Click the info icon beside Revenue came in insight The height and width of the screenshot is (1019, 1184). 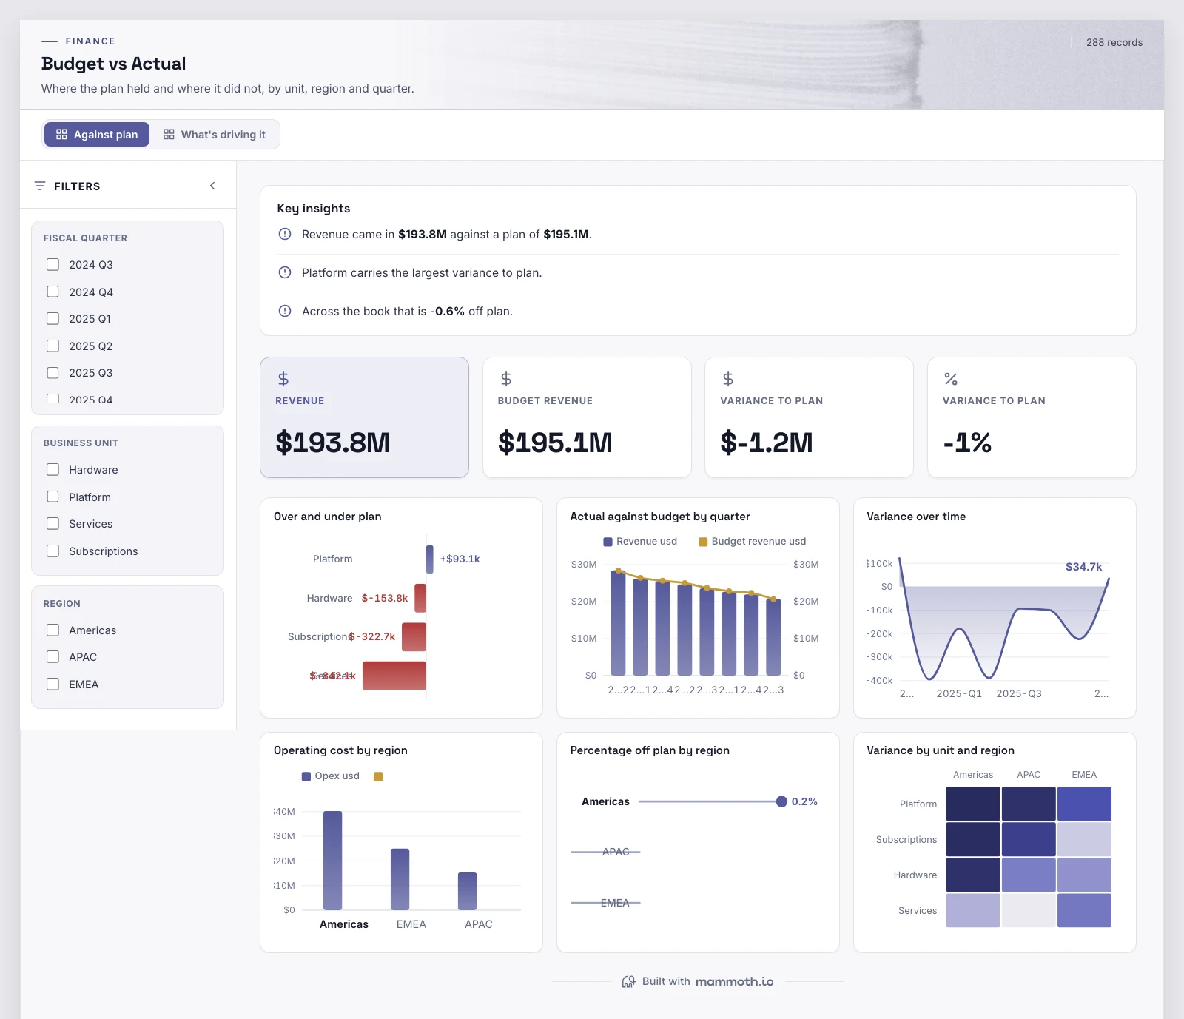click(285, 234)
